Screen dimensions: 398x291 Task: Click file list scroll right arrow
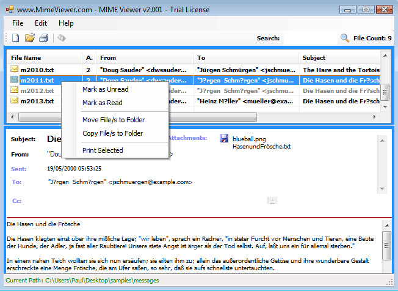[x=375, y=117]
